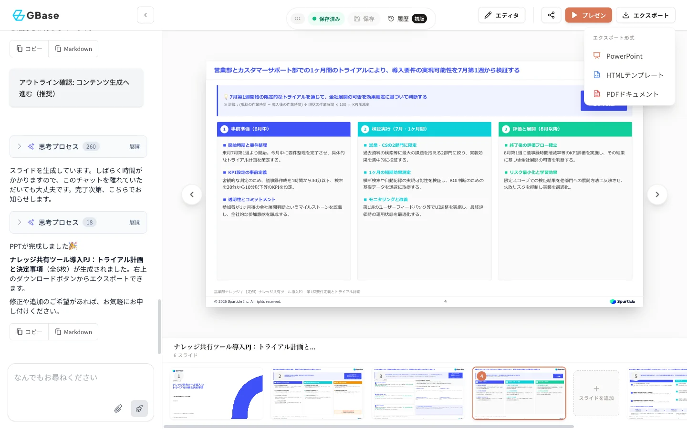This screenshot has height=429, width=687.
Task: Click the 保存済み status indicator
Action: (326, 19)
